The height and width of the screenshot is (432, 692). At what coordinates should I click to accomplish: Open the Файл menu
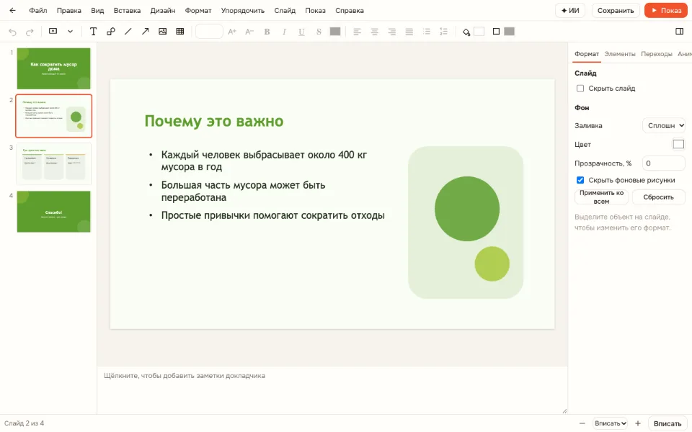tap(38, 10)
